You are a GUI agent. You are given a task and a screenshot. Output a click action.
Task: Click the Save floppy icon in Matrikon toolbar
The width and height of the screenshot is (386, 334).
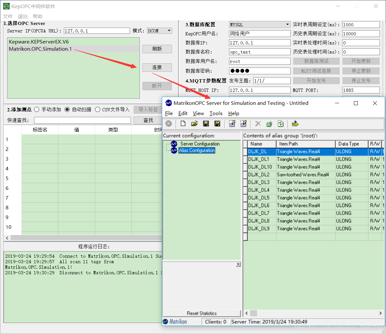(206, 124)
